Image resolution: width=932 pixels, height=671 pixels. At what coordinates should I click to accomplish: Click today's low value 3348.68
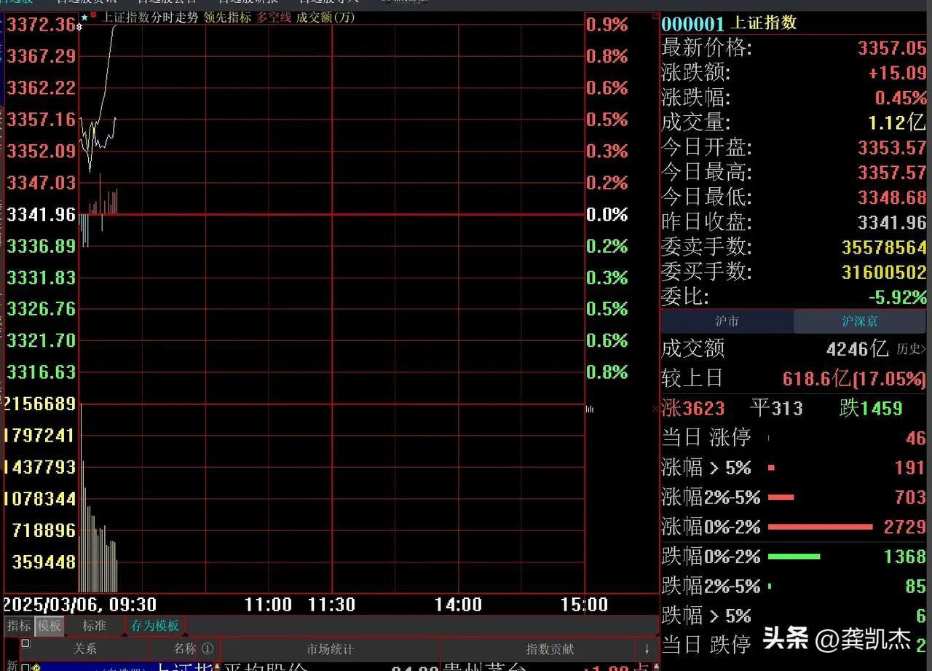(892, 197)
